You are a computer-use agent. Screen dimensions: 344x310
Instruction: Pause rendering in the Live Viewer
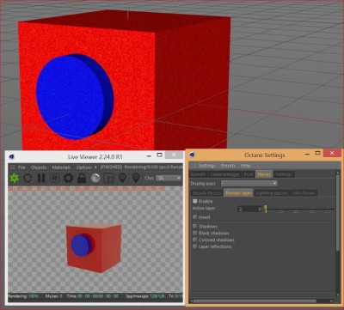(x=41, y=178)
